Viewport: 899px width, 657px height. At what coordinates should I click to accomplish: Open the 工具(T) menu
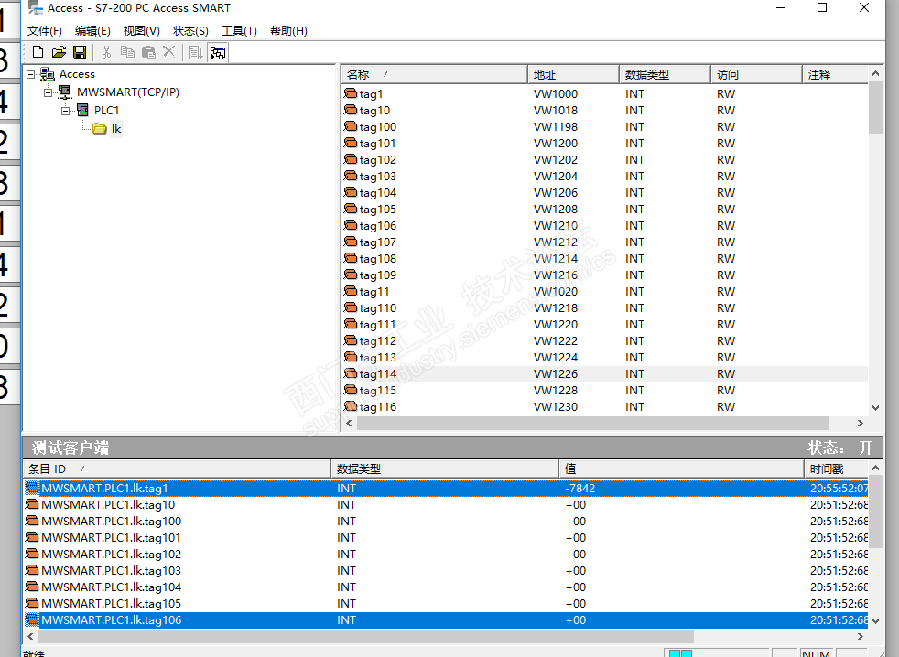[239, 31]
